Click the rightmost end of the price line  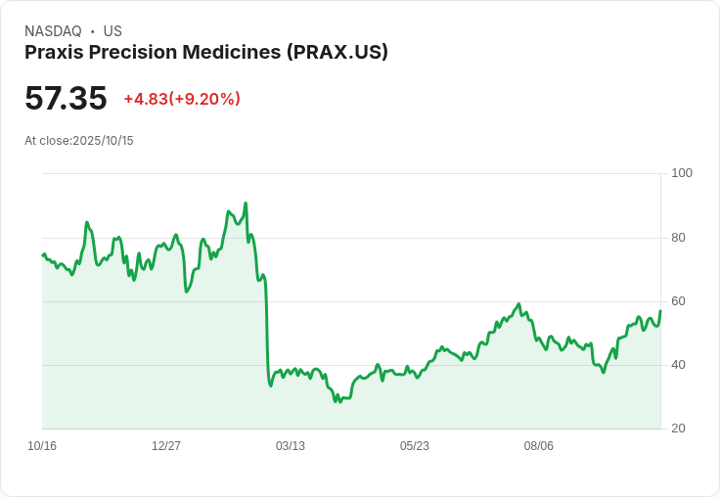click(660, 311)
